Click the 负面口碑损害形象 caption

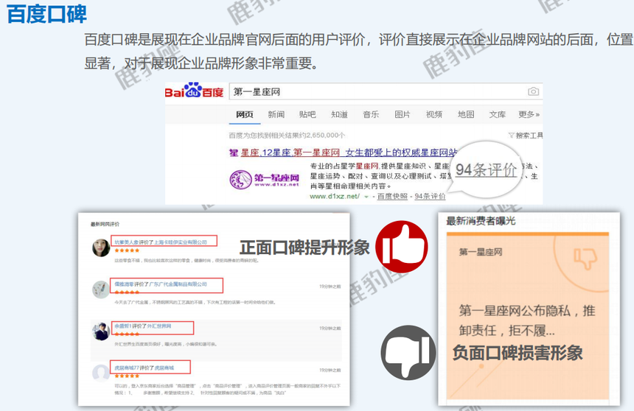point(518,352)
